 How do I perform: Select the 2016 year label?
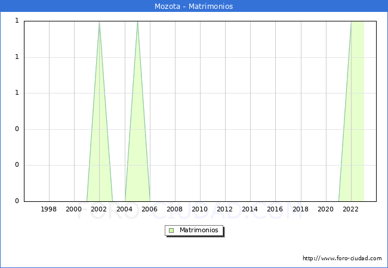(x=275, y=209)
